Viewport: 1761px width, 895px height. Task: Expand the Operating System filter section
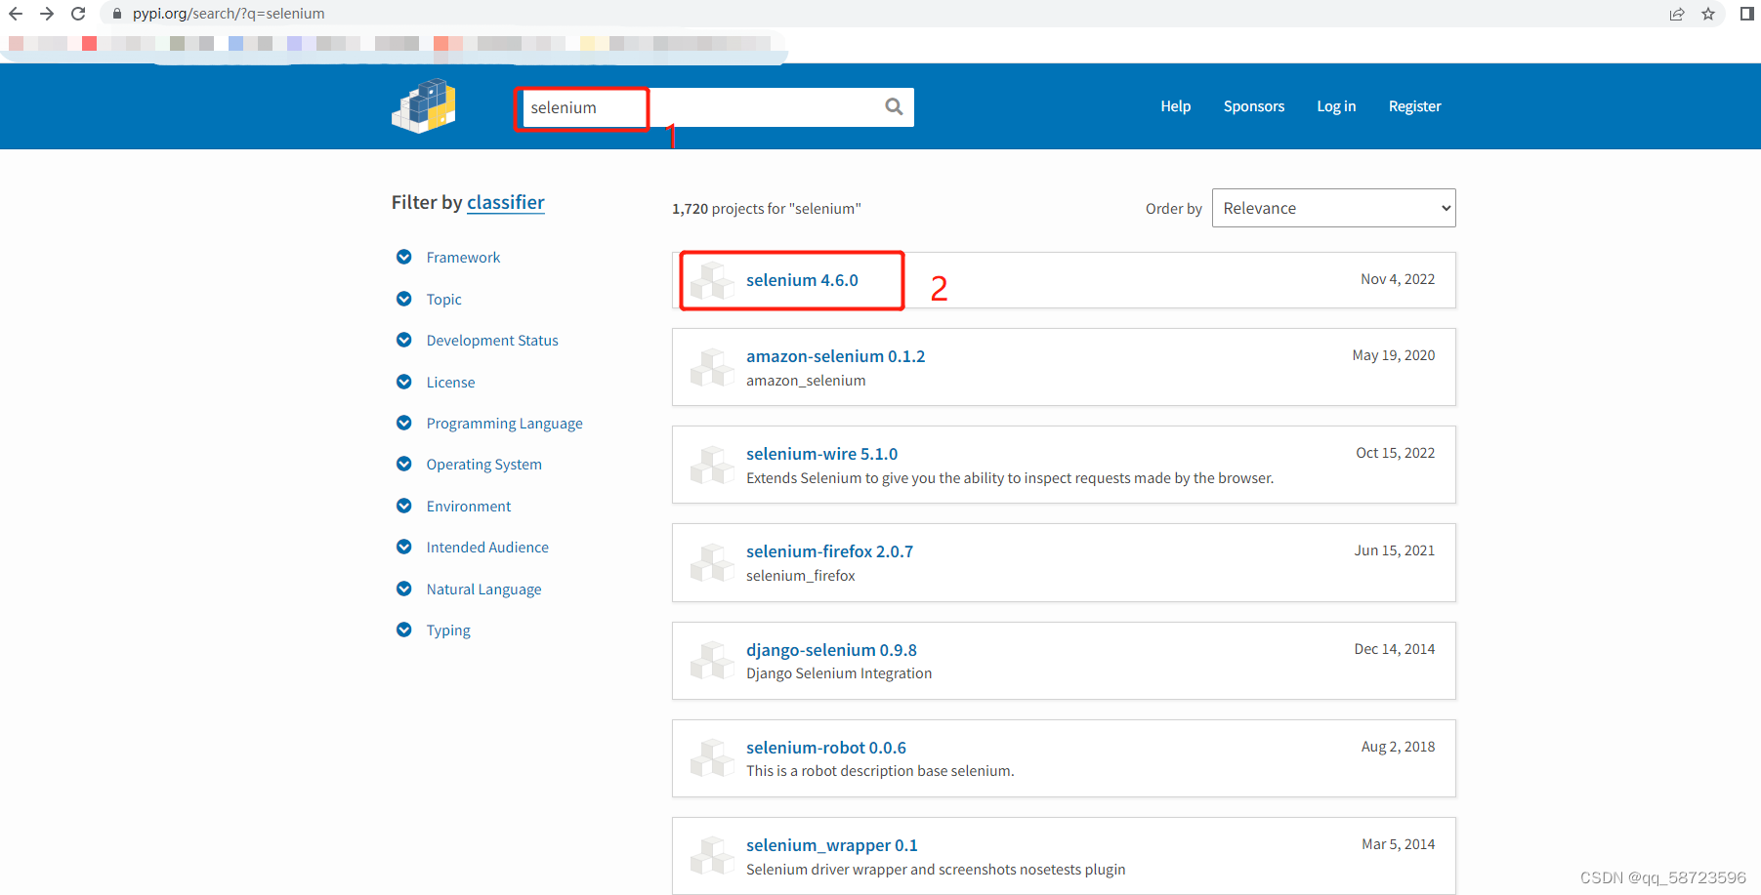[404, 464]
